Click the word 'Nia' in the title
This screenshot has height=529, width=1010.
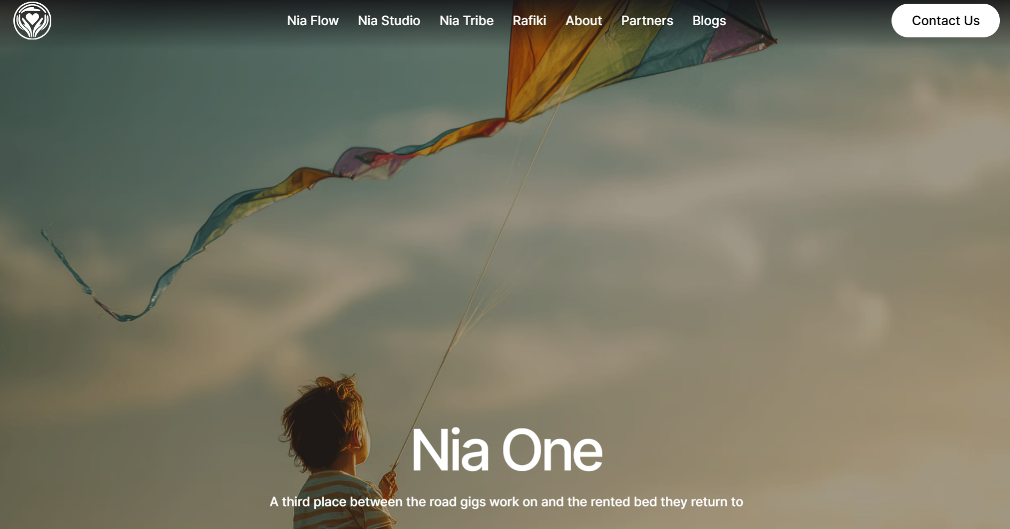tap(450, 450)
